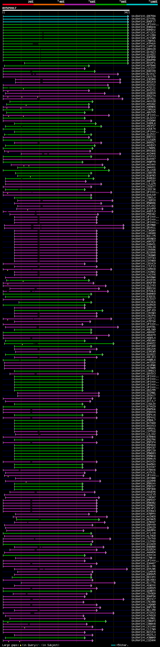The width and height of the screenshot is (160, 647).
Task: Click the green ~80% legend segment
Action: click(111, 4)
